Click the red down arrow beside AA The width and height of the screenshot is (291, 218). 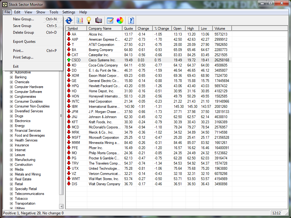[x=69, y=34]
